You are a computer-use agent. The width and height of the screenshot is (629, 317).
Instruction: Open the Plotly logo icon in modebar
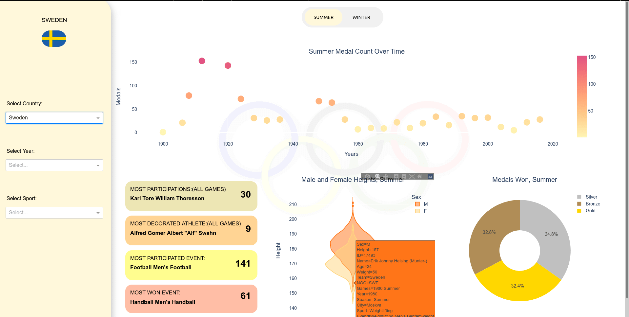(x=430, y=176)
